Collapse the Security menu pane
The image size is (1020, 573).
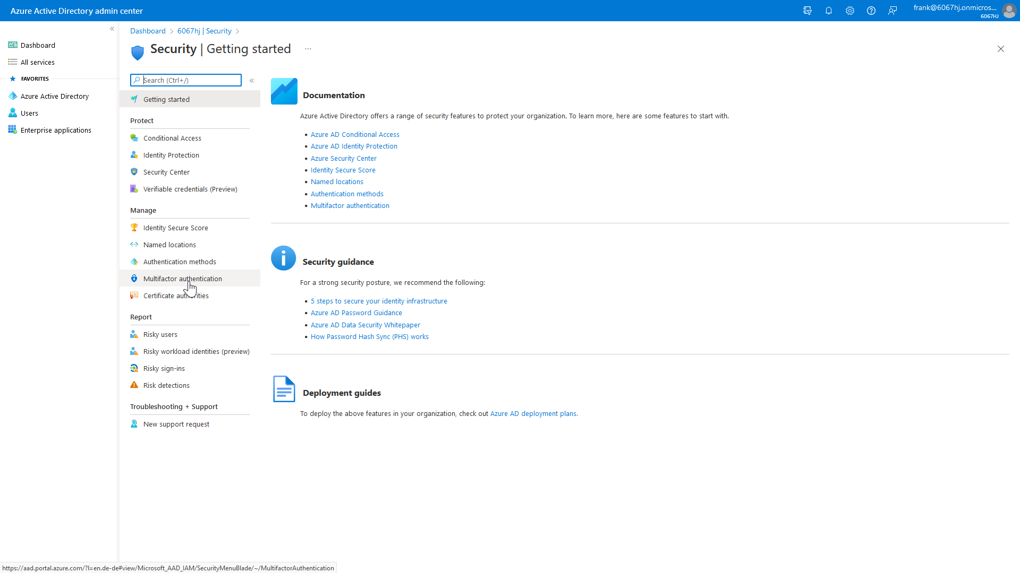252,81
